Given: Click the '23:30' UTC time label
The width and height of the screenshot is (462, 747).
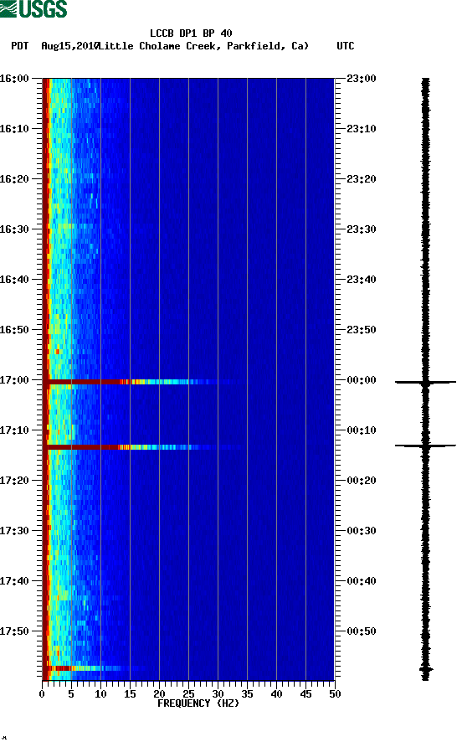Looking at the screenshot, I should click(x=362, y=229).
